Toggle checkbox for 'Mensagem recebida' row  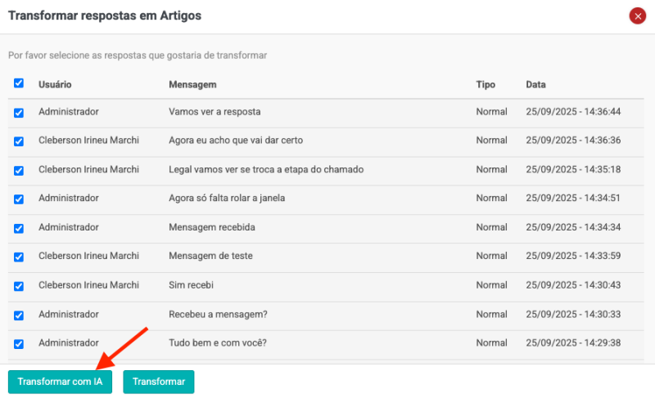point(19,228)
